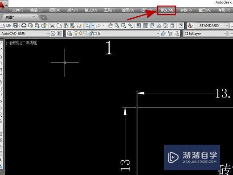Open the Edit(E) menu
Image resolution: width=233 pixels, height=175 pixels.
36,10
